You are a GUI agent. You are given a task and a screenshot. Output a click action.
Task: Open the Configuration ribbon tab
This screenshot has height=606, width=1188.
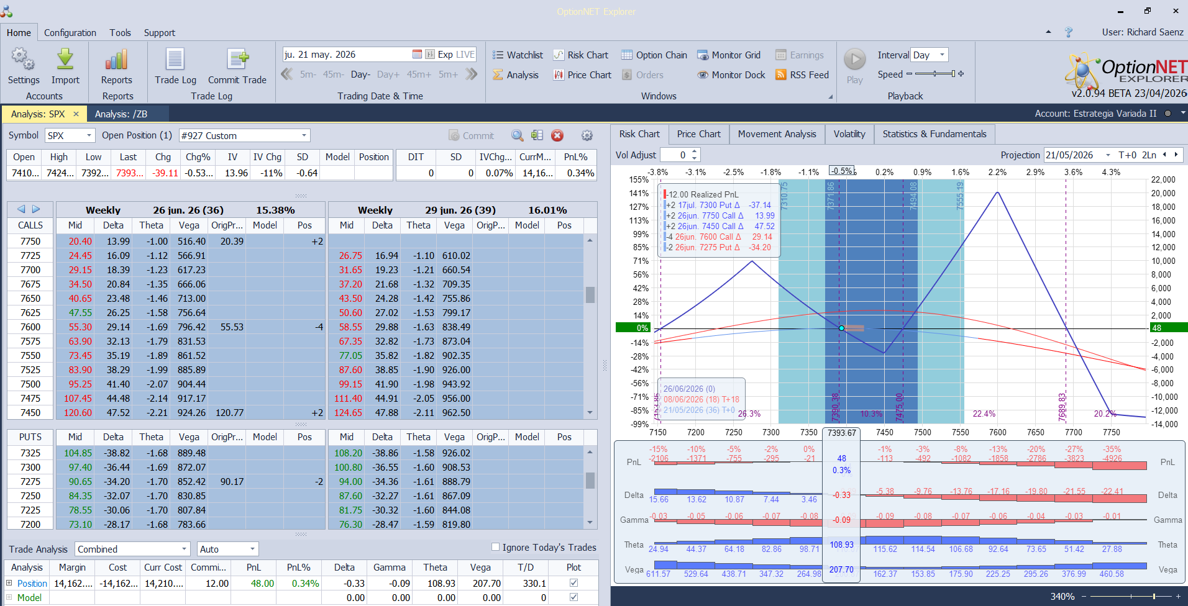point(70,33)
